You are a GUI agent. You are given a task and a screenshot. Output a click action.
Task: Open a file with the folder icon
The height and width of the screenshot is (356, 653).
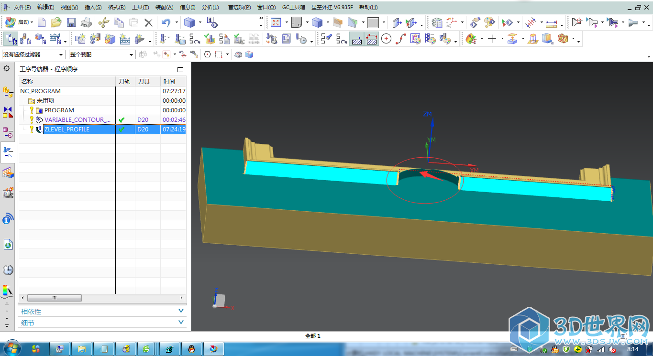coord(56,22)
